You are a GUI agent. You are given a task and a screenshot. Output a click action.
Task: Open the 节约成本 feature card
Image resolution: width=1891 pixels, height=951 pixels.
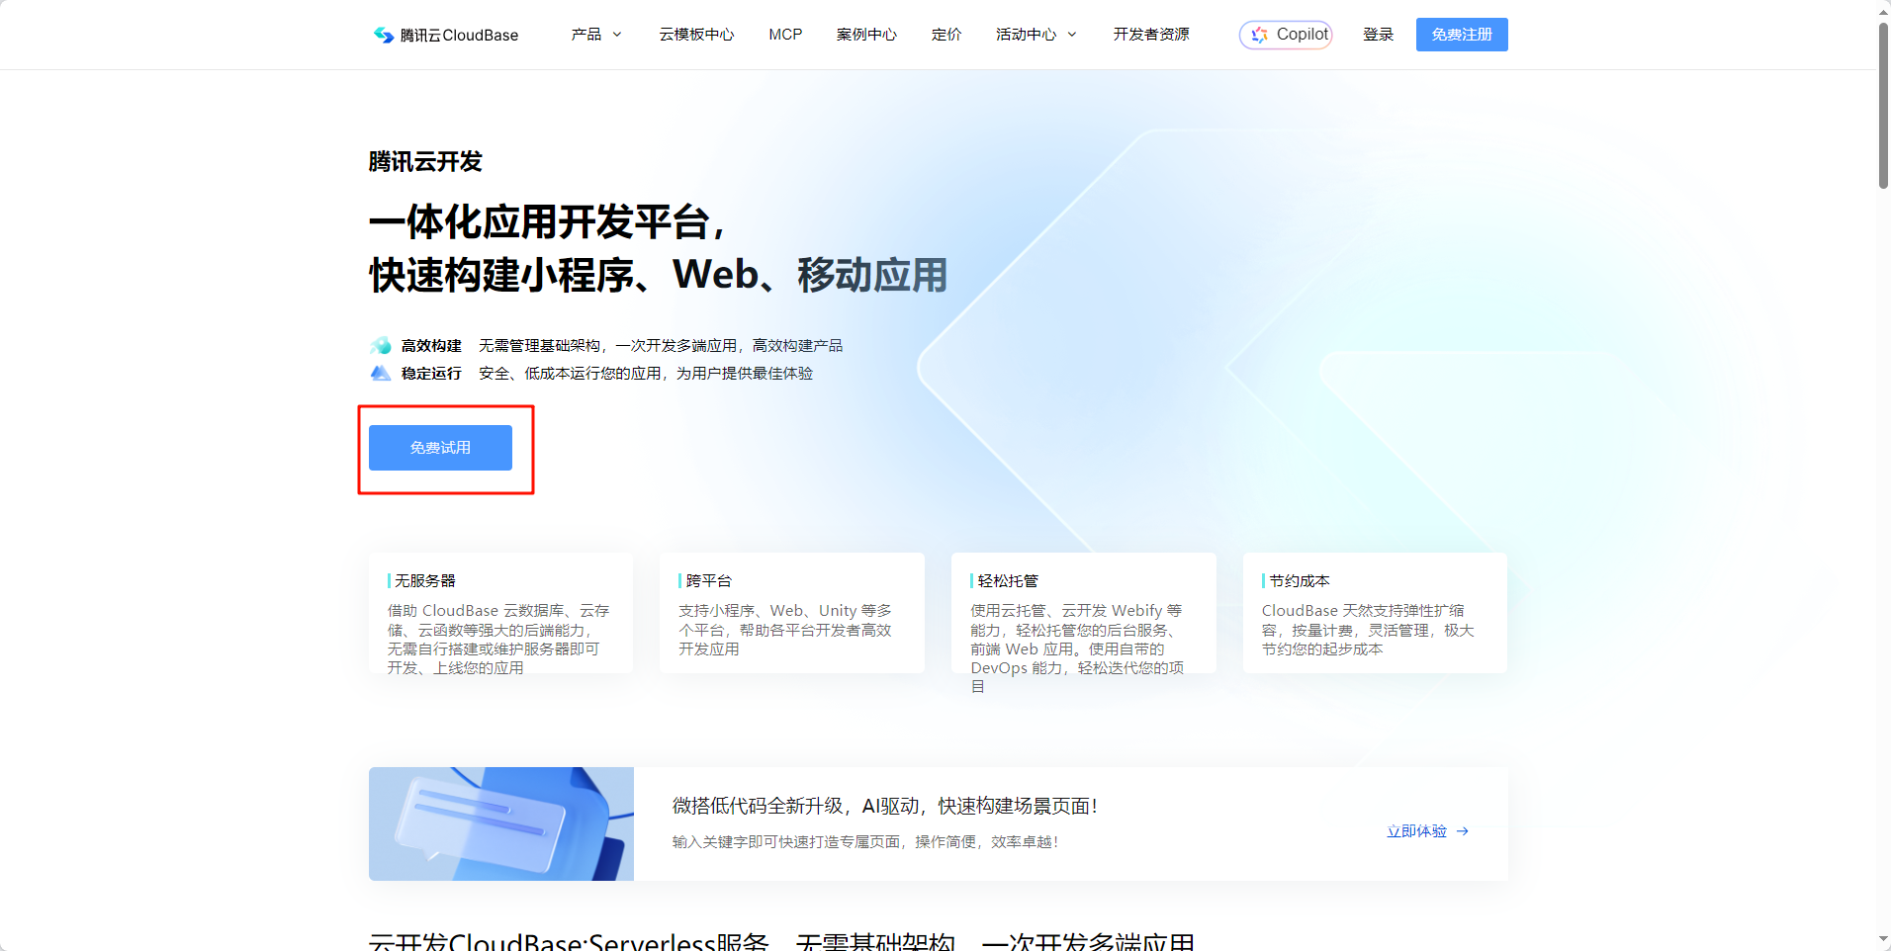tap(1375, 613)
